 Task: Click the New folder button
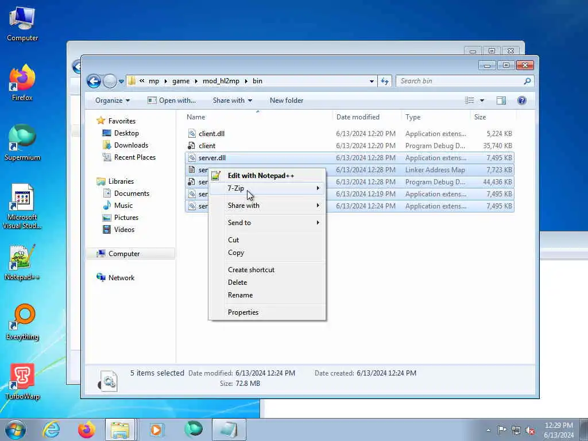(287, 100)
